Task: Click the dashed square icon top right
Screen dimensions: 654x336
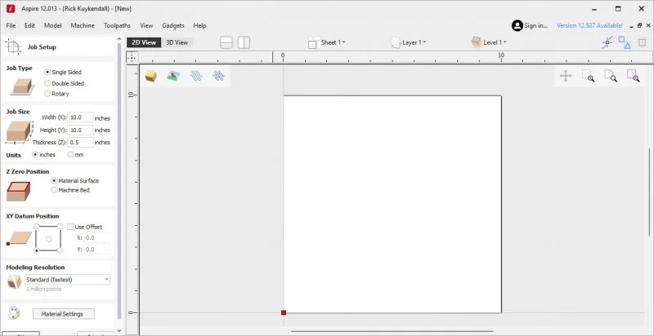Action: pos(643,42)
